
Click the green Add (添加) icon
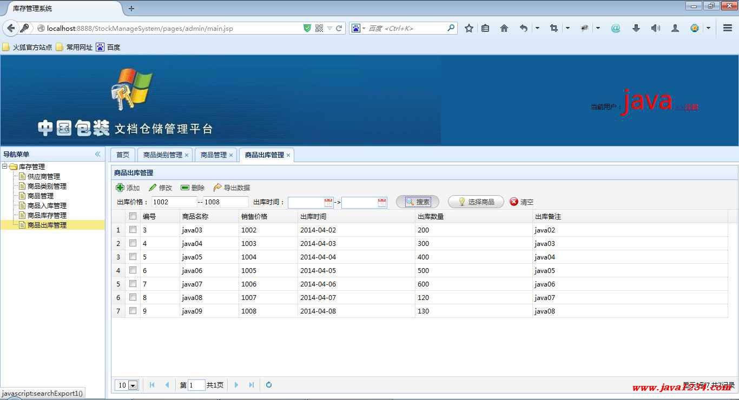coord(120,188)
